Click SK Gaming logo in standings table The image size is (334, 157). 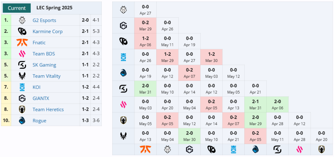click(x=22, y=65)
